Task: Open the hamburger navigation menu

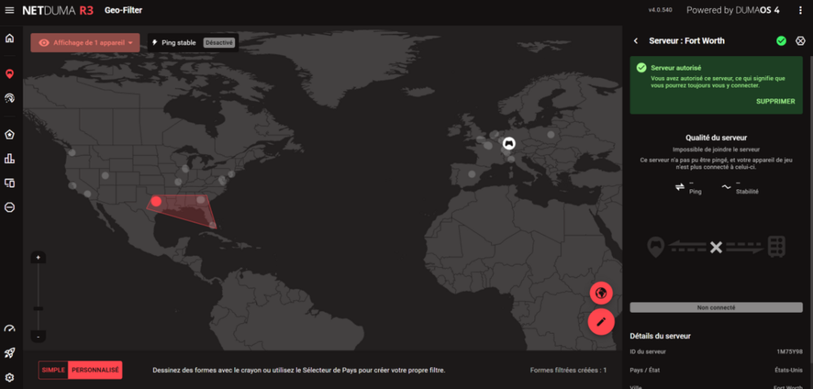Action: pyautogui.click(x=10, y=10)
